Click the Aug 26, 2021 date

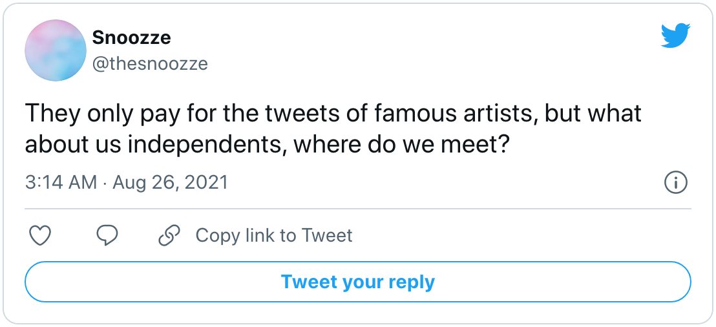(171, 183)
